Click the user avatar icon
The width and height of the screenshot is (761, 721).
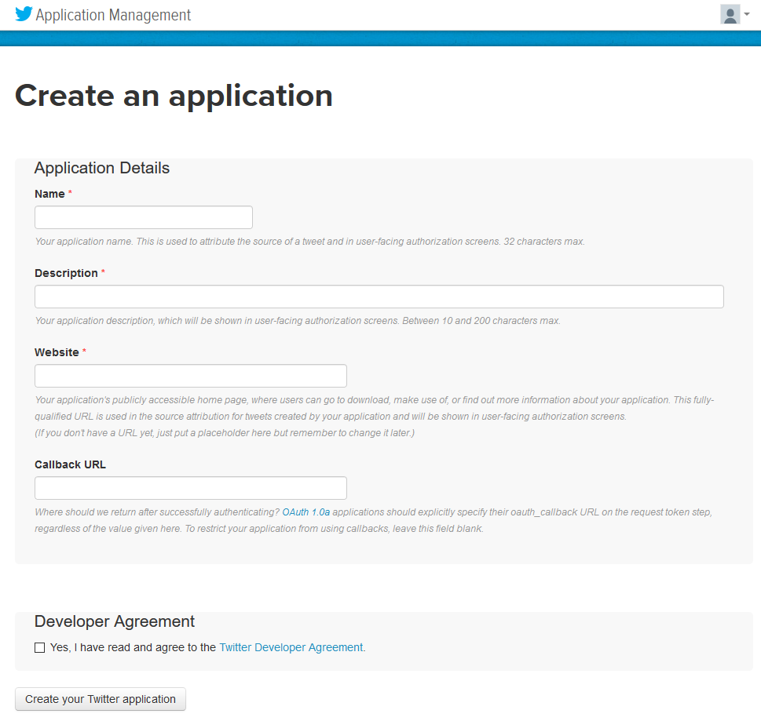click(x=730, y=14)
